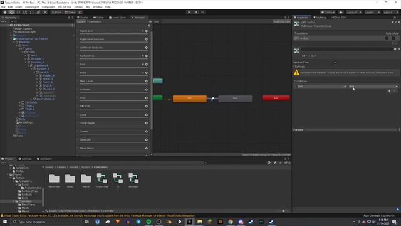The width and height of the screenshot is (401, 226).
Task: Select the Rotate tool in the toolbar
Action: [18, 13]
